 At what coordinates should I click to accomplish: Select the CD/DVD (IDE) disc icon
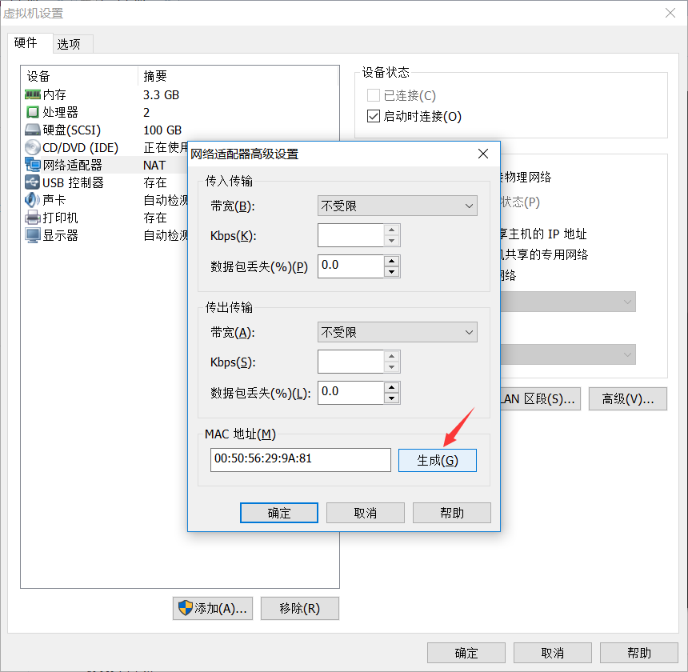point(33,147)
